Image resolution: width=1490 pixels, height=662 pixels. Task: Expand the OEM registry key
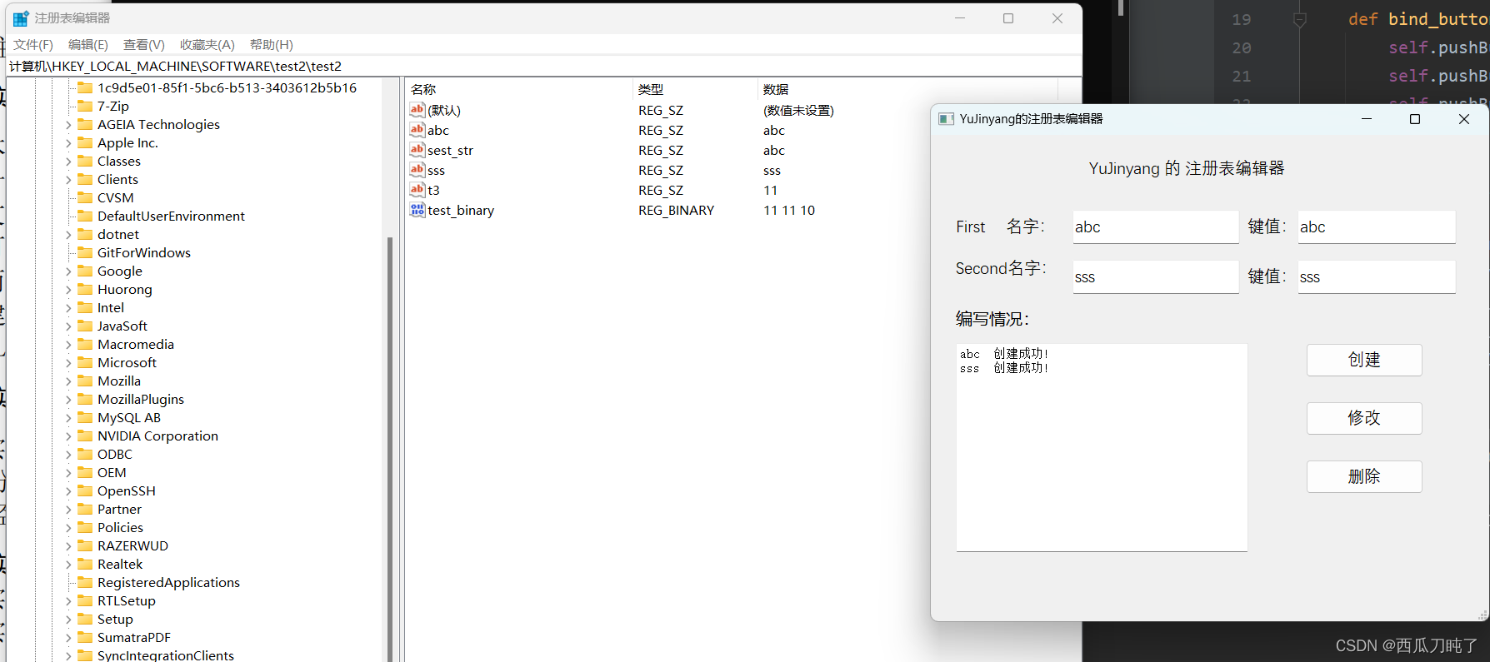tap(68, 473)
